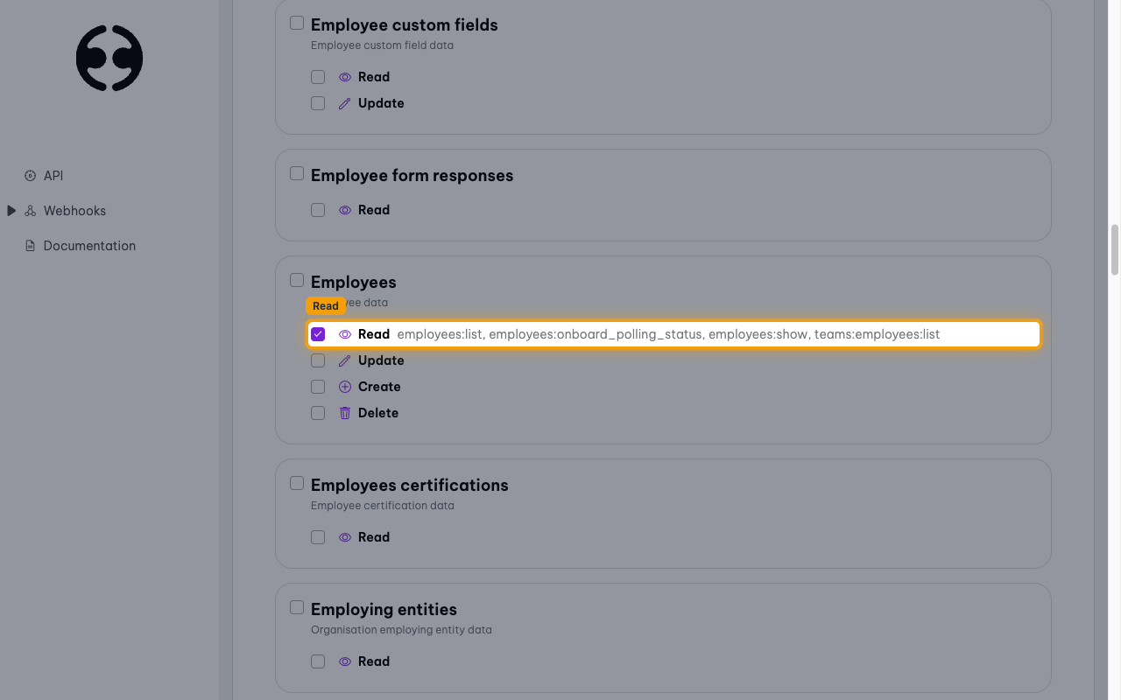
Task: Enable the Employees Update permission
Action: coord(318,360)
